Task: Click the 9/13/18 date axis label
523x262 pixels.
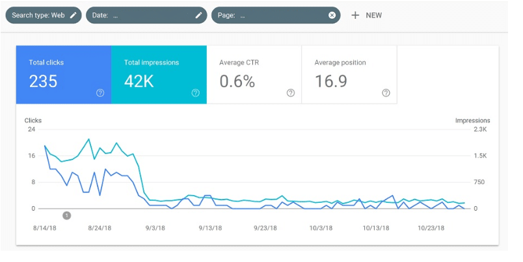Action: click(x=210, y=228)
